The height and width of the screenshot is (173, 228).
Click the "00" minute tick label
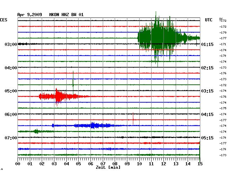point(18,164)
